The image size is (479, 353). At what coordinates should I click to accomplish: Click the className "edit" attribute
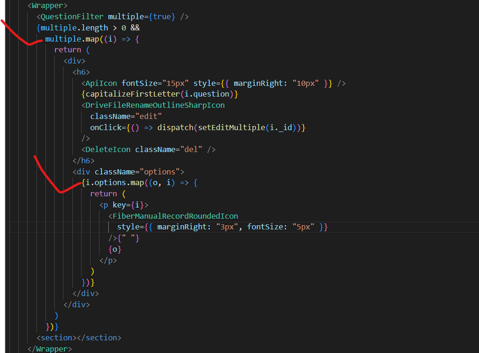click(126, 116)
